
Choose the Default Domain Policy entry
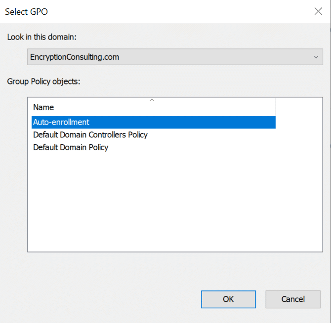pyautogui.click(x=71, y=147)
